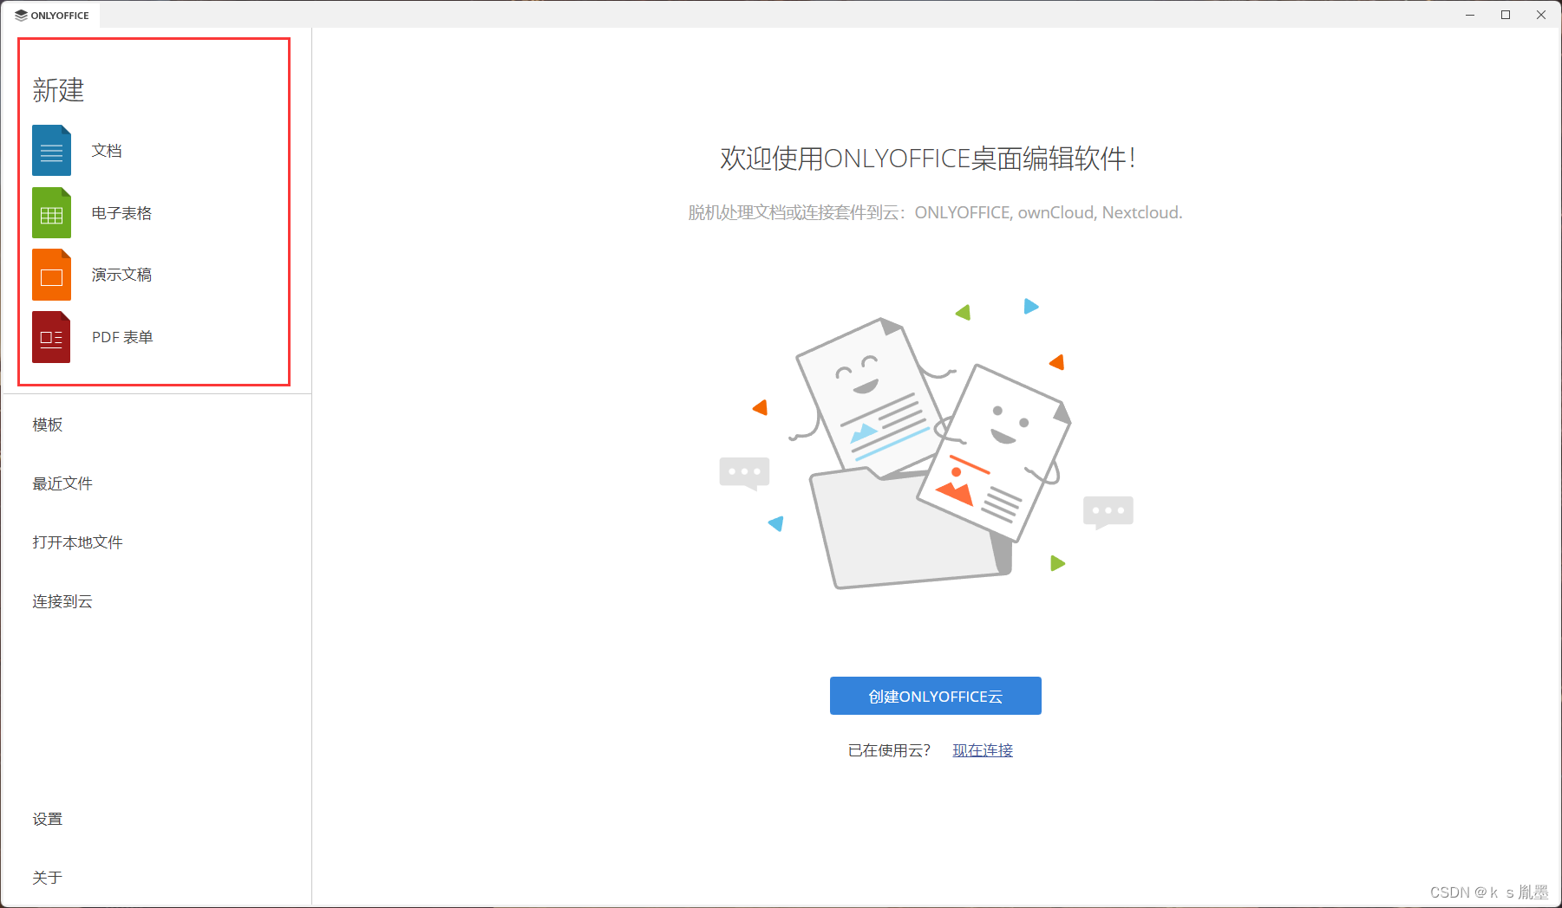Screen dimensions: 1562x908
Task: Create a new 演示文稿 presentation
Action: 121,275
